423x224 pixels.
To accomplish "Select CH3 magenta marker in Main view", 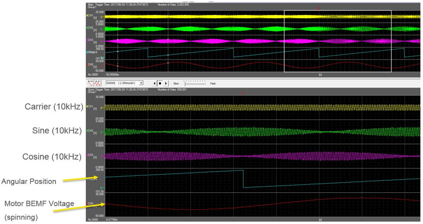I will pyautogui.click(x=87, y=40).
